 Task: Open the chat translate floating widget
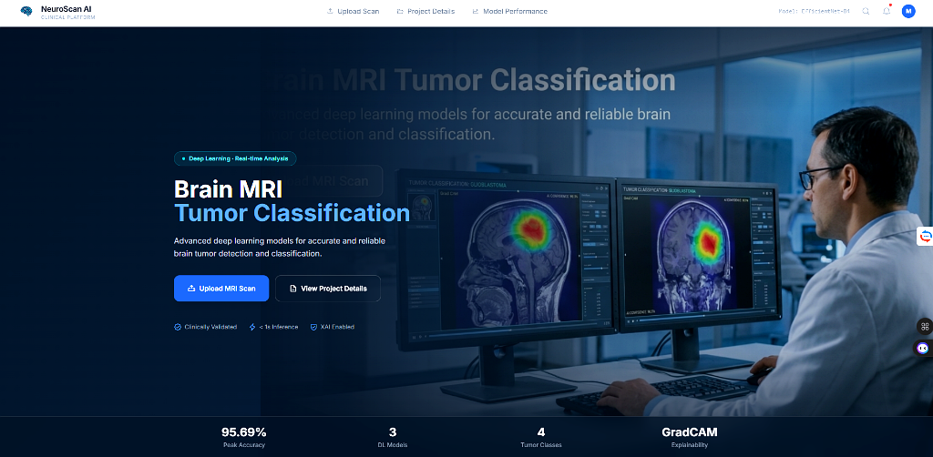(926, 236)
